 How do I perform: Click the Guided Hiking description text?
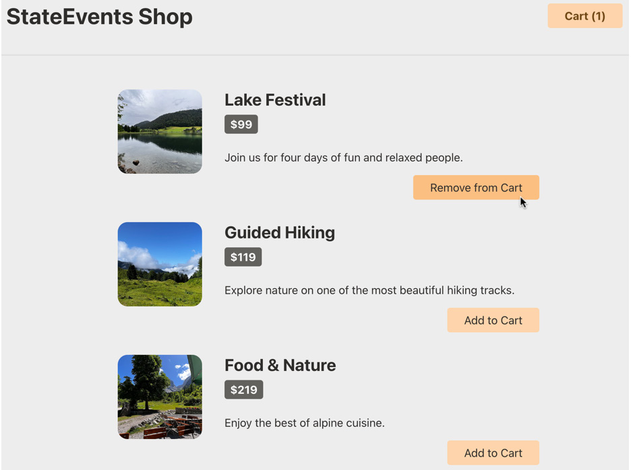[369, 291]
